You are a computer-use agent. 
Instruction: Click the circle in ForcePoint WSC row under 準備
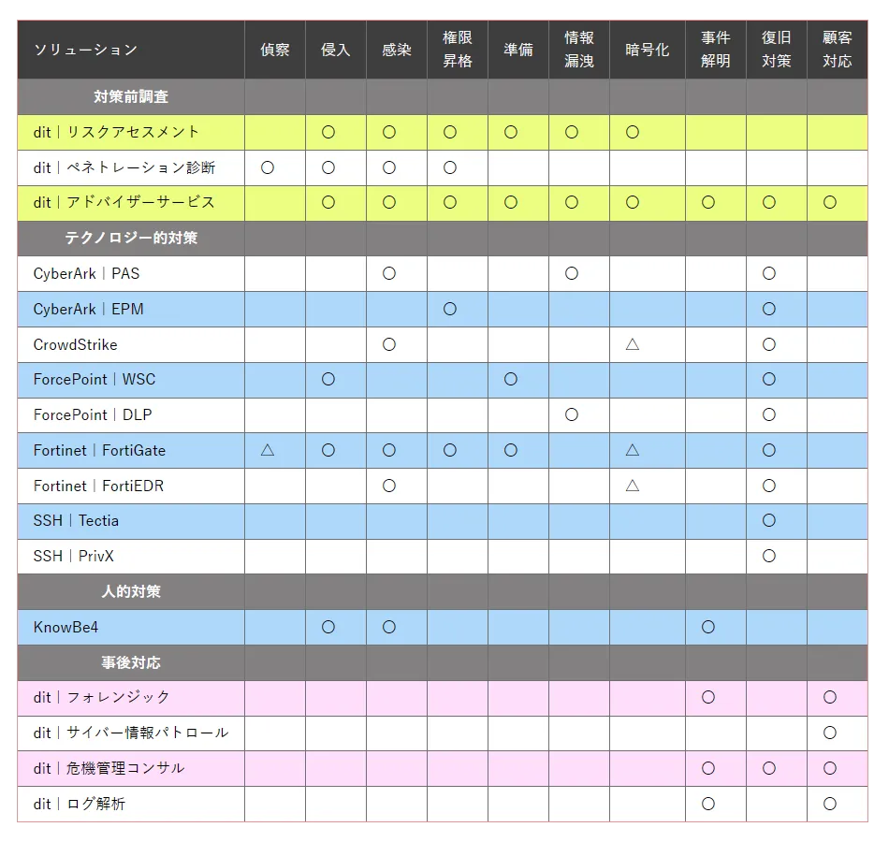(x=511, y=379)
